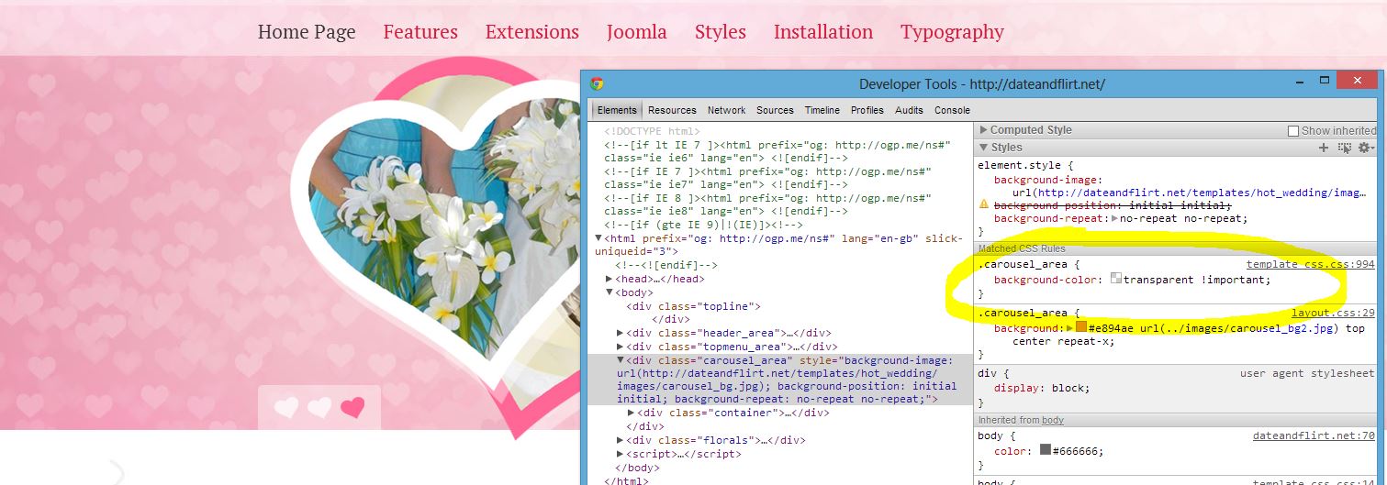
Task: Collapse the body element node
Action: pyautogui.click(x=610, y=292)
